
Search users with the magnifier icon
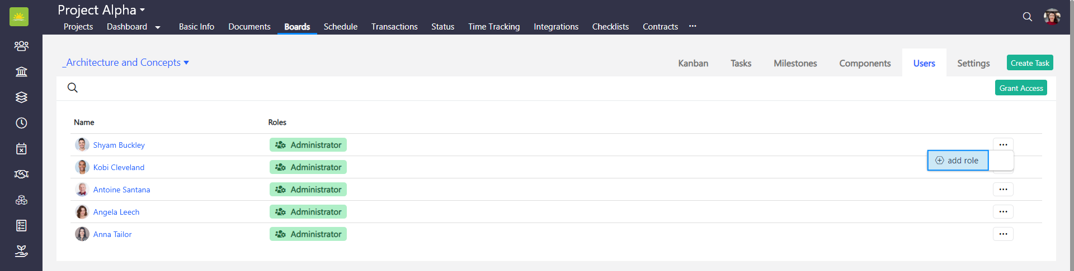[x=73, y=88]
